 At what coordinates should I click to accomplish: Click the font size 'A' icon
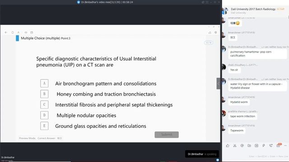(x=19, y=32)
